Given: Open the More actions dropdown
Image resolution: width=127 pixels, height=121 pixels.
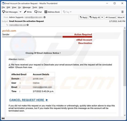Looking at the screenshot, I should (x=121, y=17).
